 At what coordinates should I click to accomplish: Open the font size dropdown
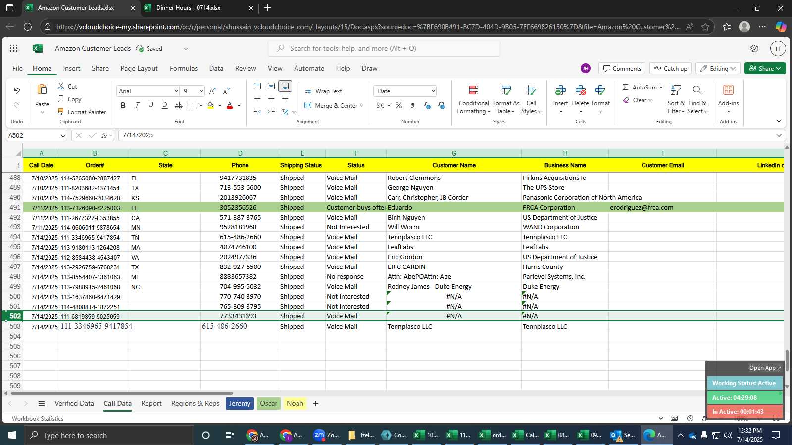pyautogui.click(x=201, y=91)
